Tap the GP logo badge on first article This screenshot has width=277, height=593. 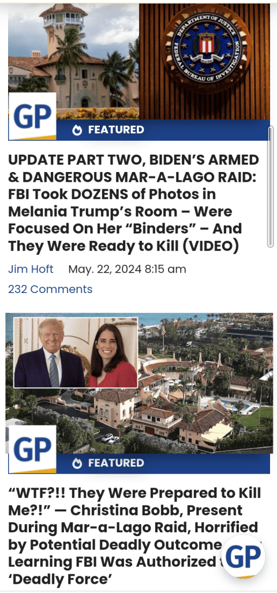pyautogui.click(x=32, y=116)
